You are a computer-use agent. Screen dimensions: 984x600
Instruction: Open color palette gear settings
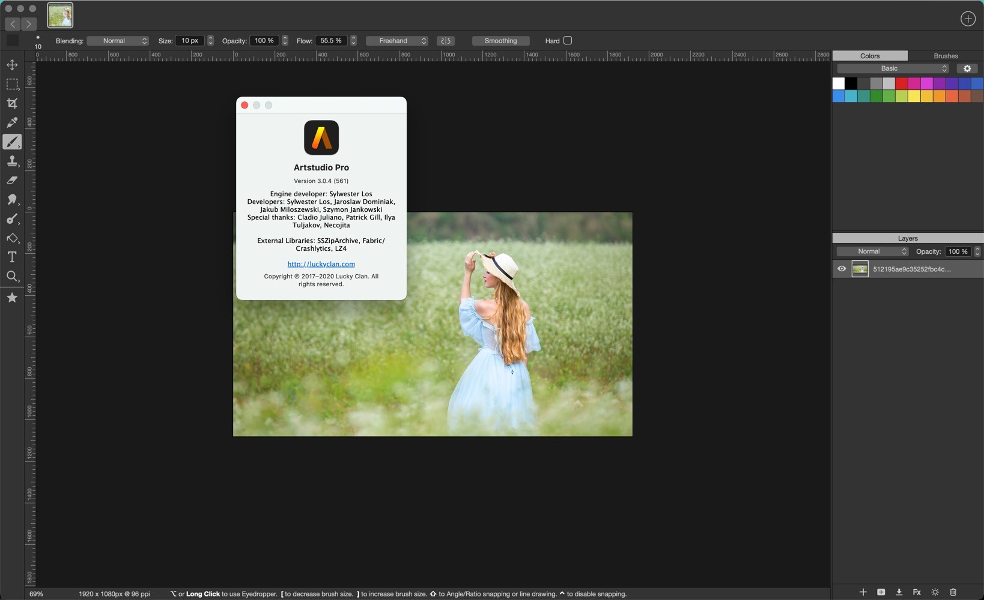tap(967, 68)
